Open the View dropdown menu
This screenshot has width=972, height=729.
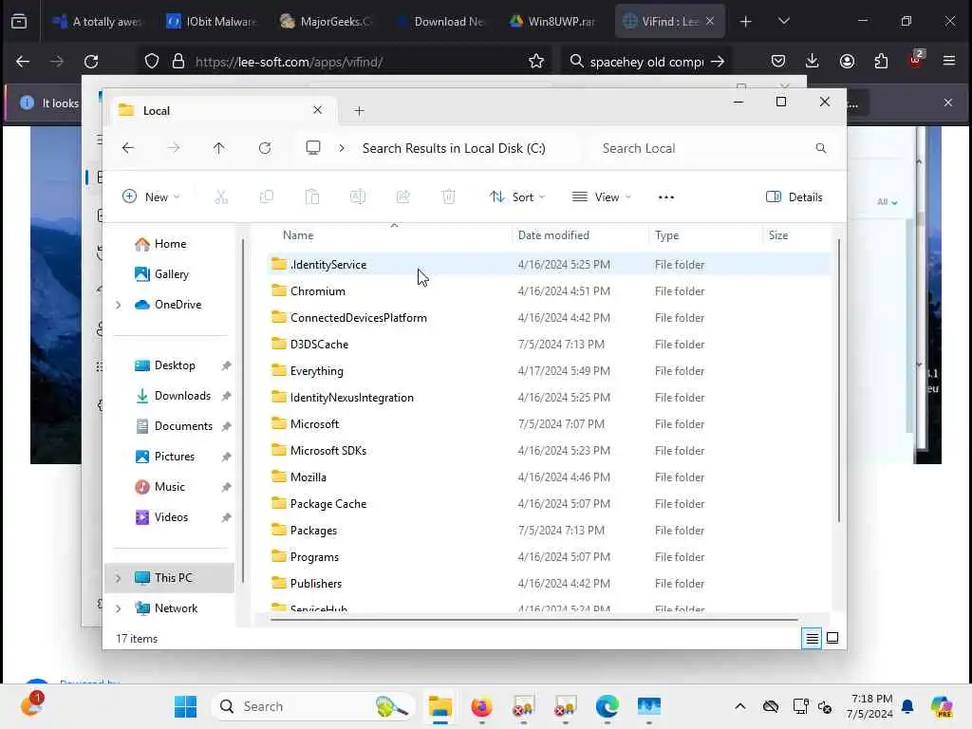601,197
